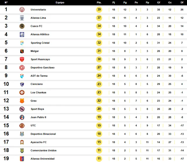Open the Los Chankas team link
This screenshot has width=187, height=162.
point(38,93)
